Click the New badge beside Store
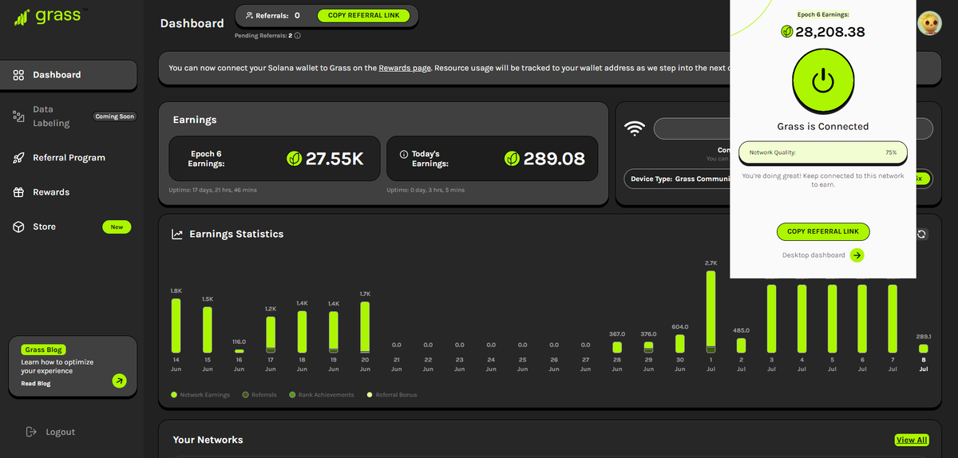958x458 pixels. tap(117, 227)
